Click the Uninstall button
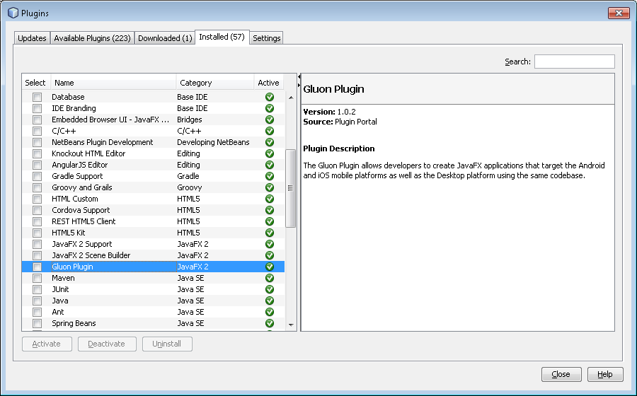This screenshot has height=396, width=637. (167, 344)
